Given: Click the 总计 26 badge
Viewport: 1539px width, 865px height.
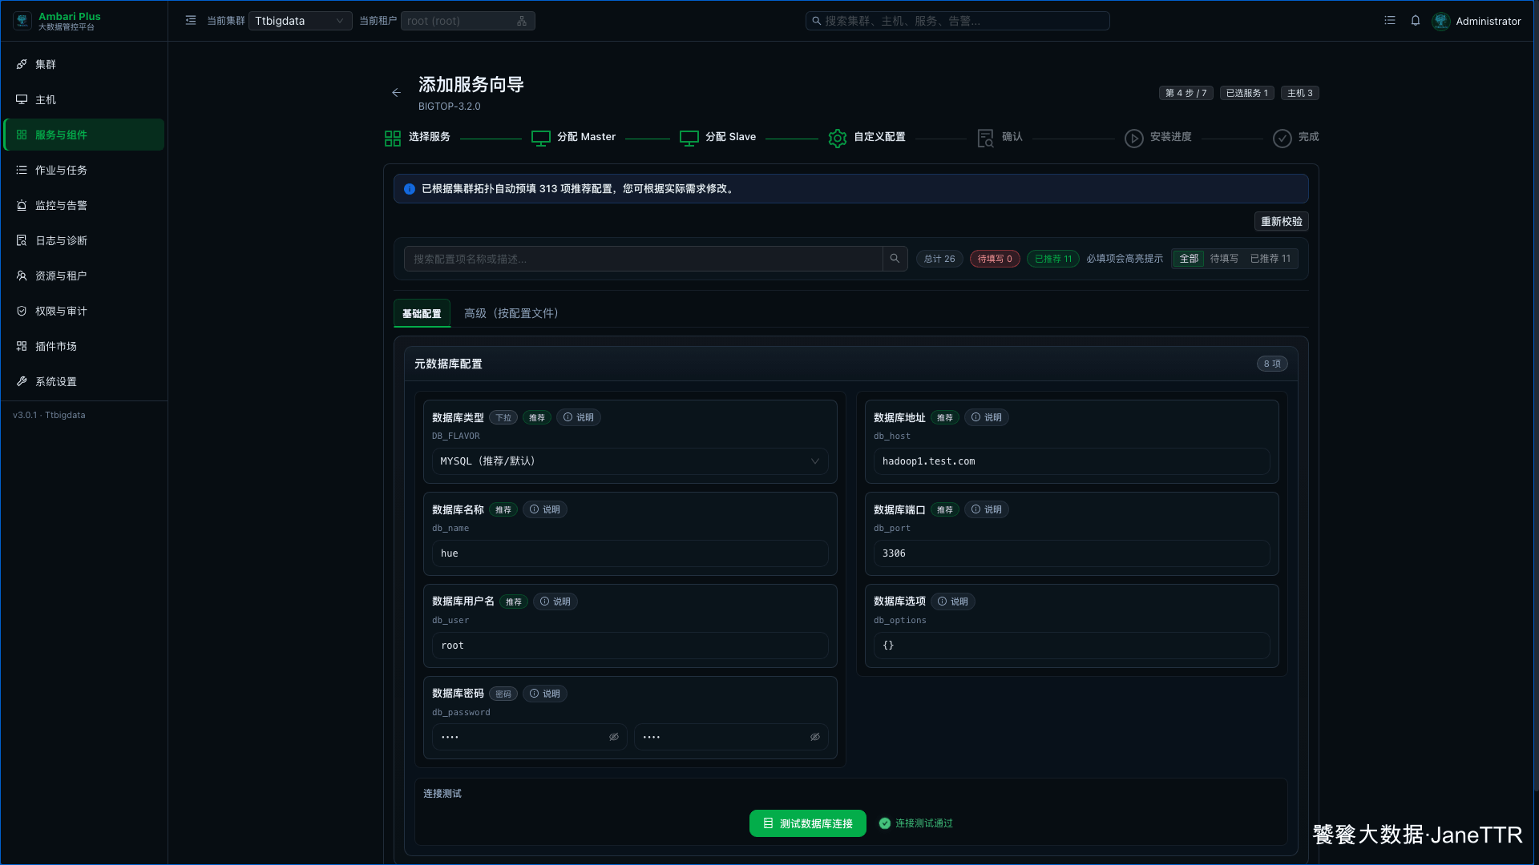Looking at the screenshot, I should [x=939, y=259].
